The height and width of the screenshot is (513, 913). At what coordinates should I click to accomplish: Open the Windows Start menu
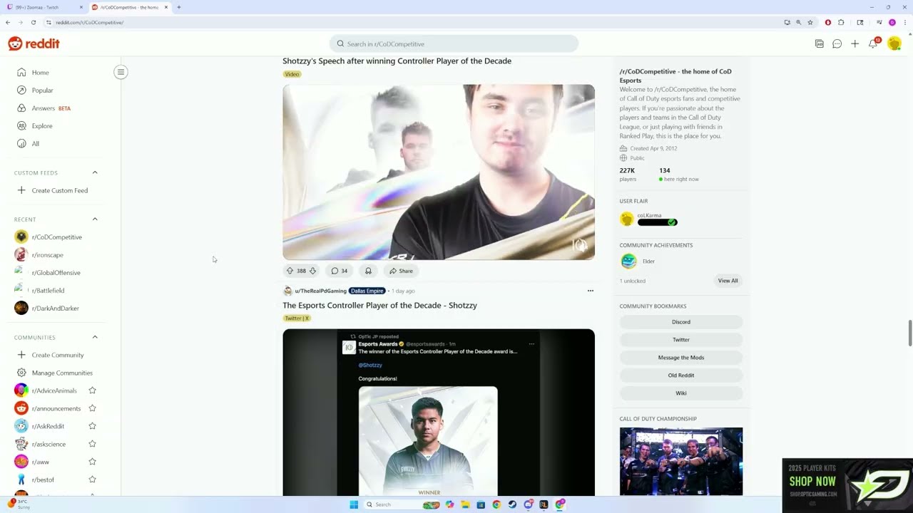click(x=354, y=504)
